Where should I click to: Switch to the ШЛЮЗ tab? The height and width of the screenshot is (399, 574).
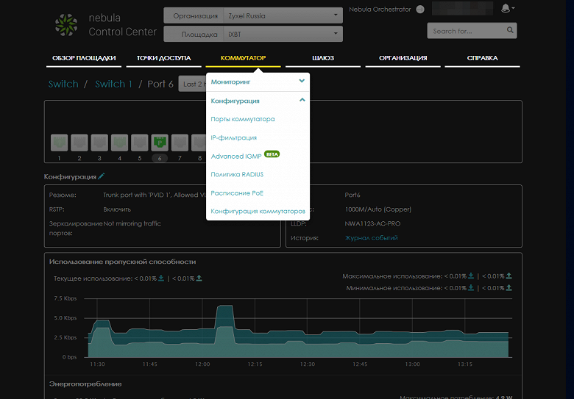323,58
